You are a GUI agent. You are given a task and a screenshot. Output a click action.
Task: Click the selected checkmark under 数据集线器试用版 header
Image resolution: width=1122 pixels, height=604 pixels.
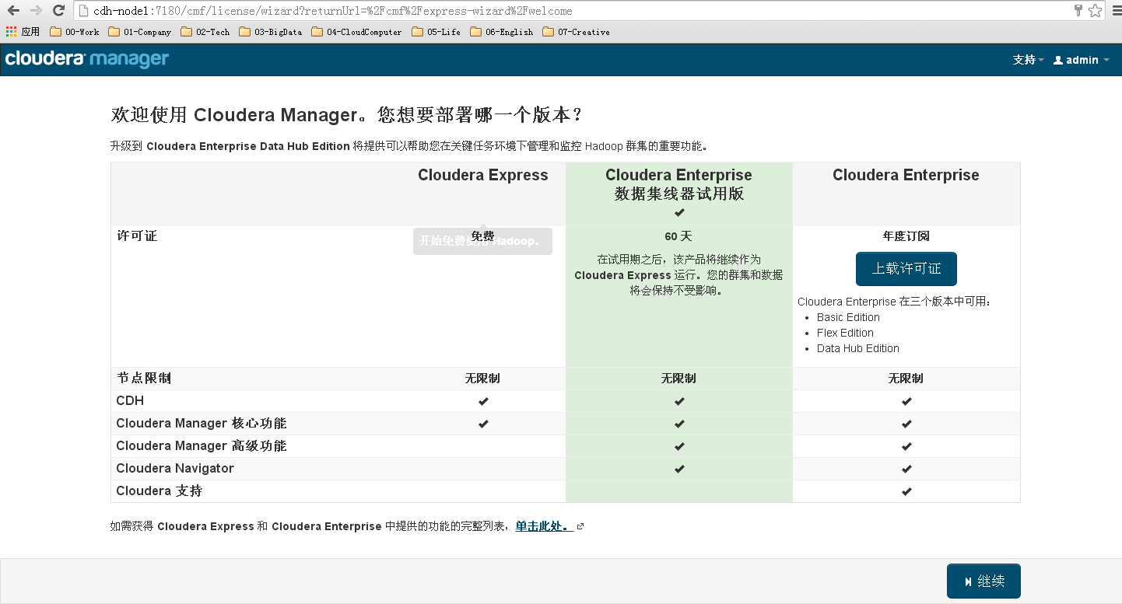[x=679, y=213]
